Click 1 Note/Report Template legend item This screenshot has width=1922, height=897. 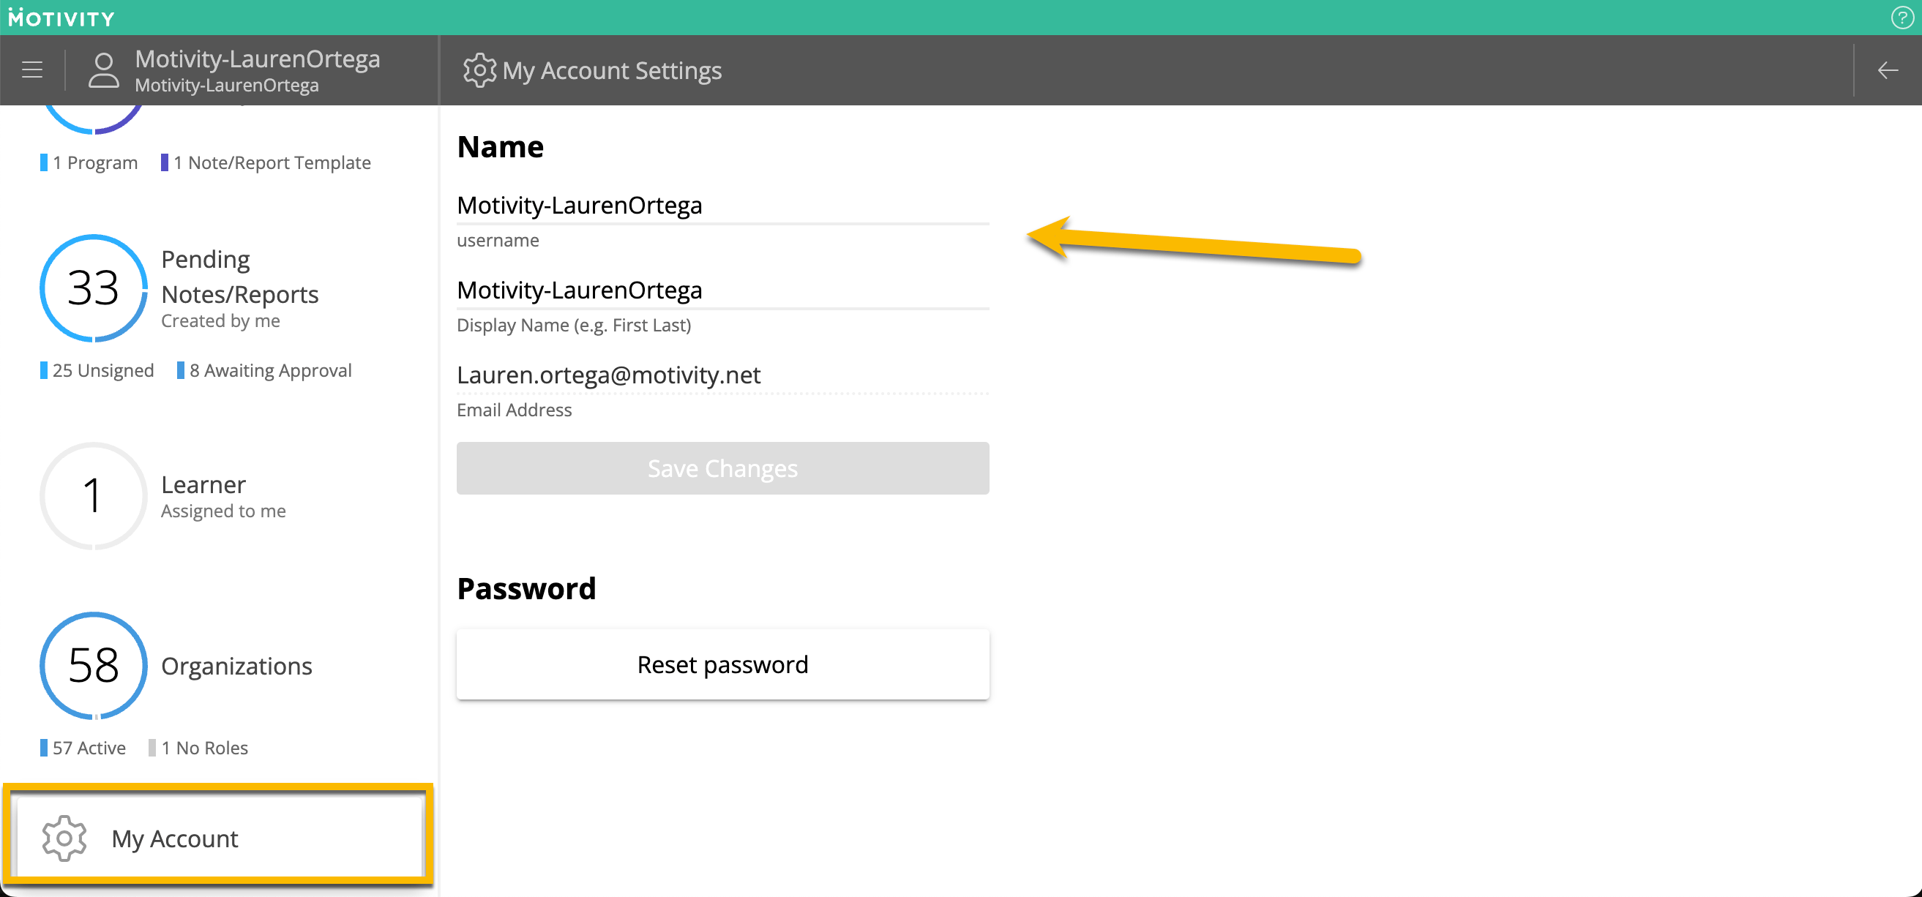coord(266,162)
